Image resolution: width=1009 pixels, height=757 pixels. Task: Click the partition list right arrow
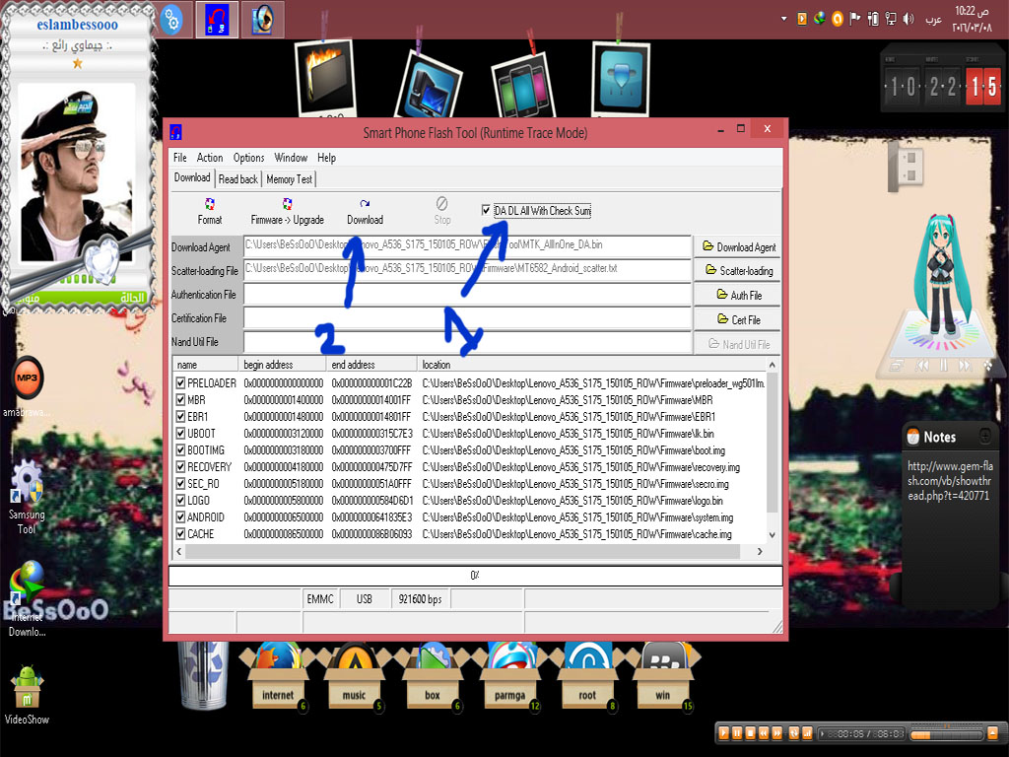coord(760,552)
